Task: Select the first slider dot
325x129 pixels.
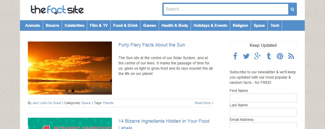Action: [67, 91]
